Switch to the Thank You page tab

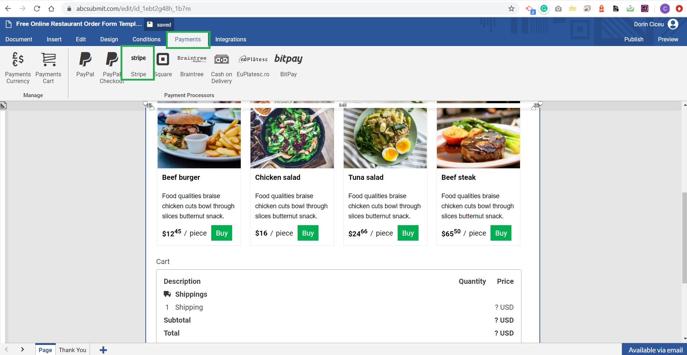[x=72, y=350]
